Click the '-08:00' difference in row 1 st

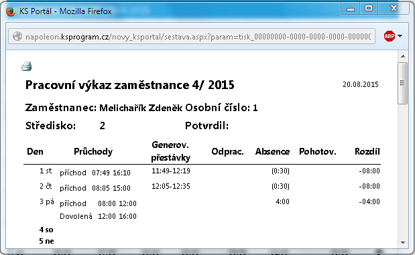(369, 171)
